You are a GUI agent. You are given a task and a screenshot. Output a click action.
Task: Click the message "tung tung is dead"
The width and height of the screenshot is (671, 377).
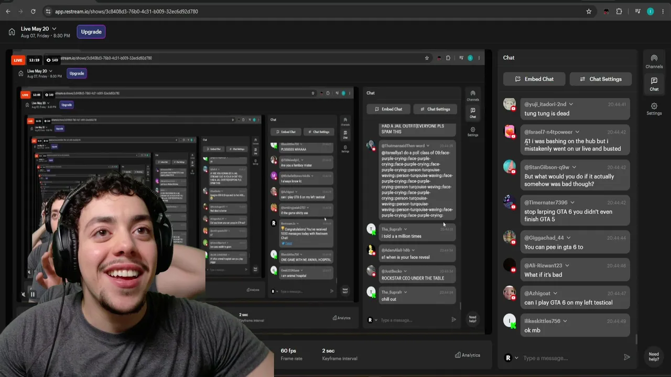click(547, 114)
